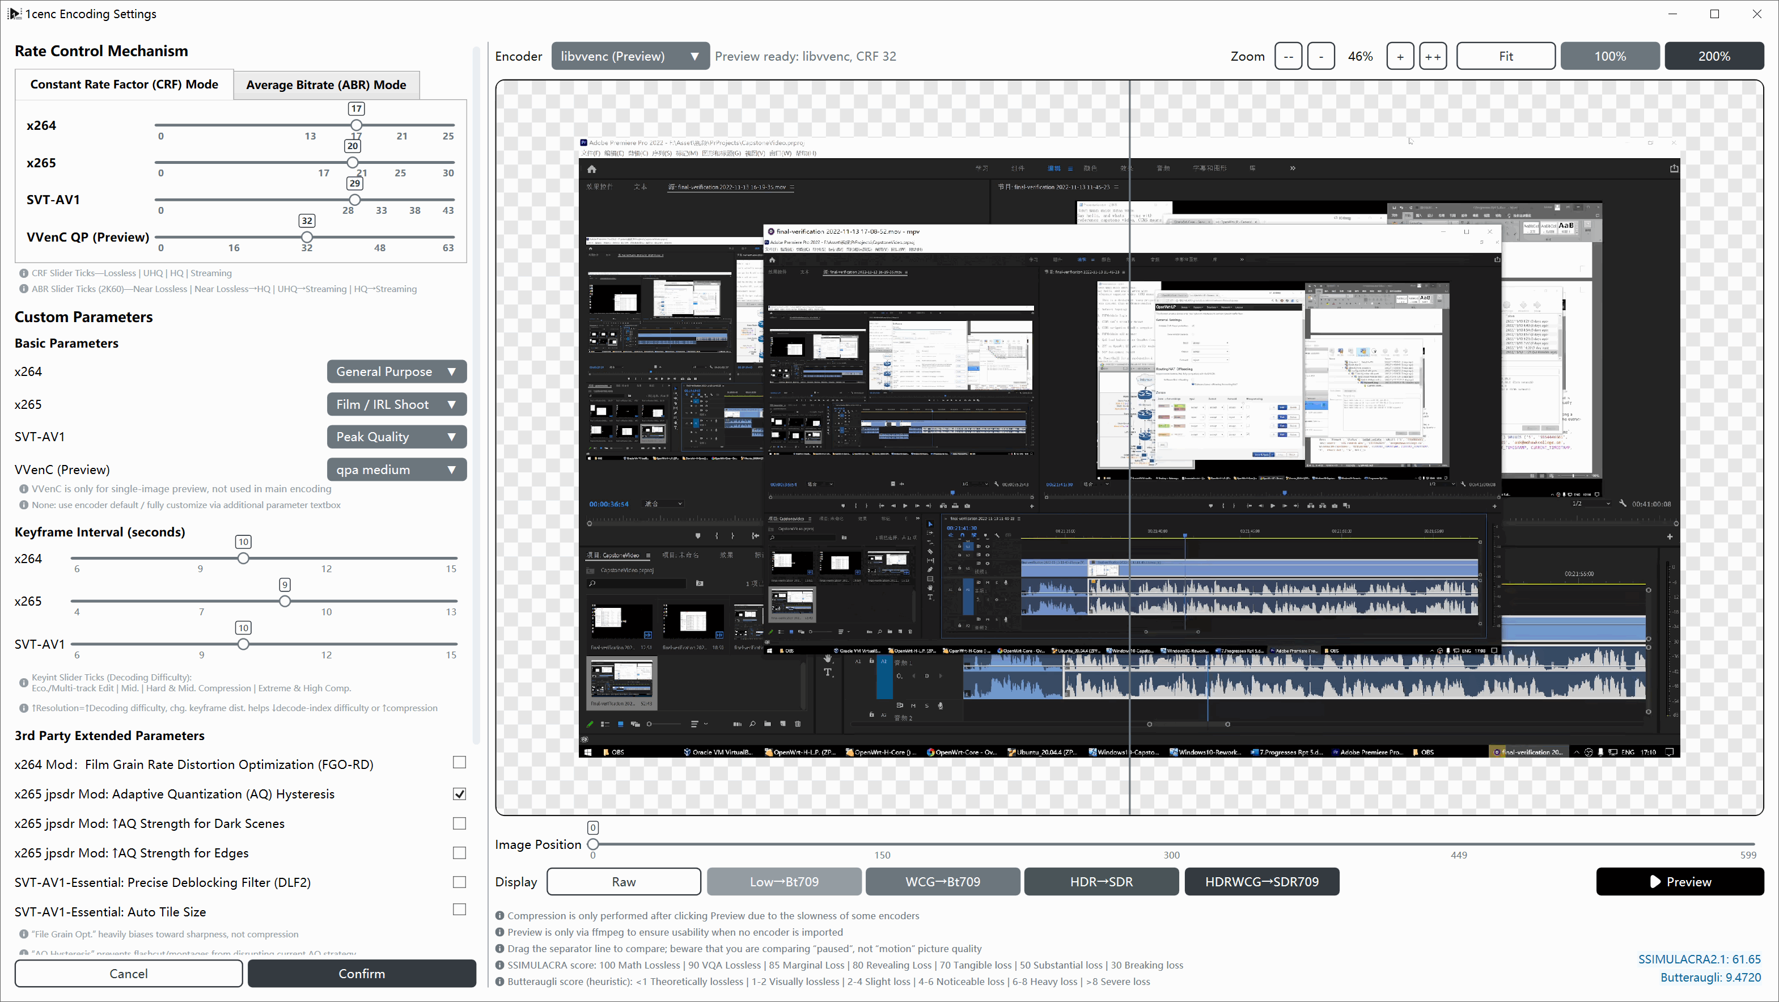Enable AQ Strength for Edges checkbox
The image size is (1779, 1002).
click(x=459, y=853)
